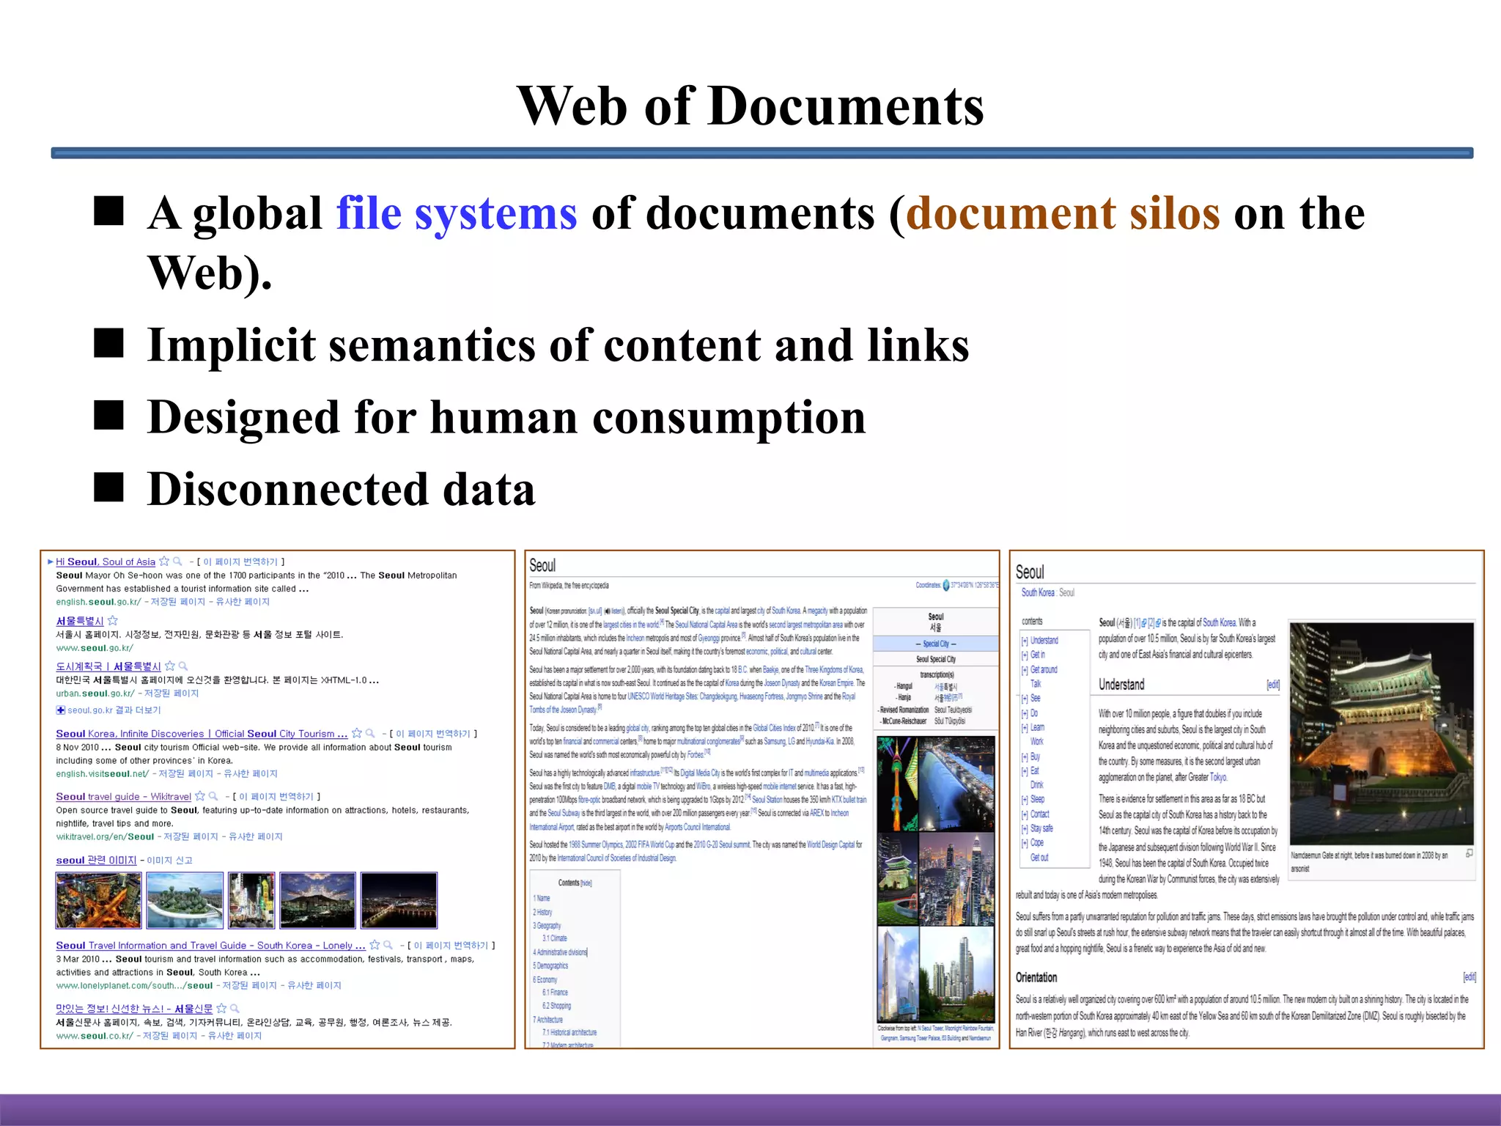Click the star icon beside Hi Seoul, Soul of Asia
Viewport: 1501px width, 1126px height.
[x=164, y=562]
